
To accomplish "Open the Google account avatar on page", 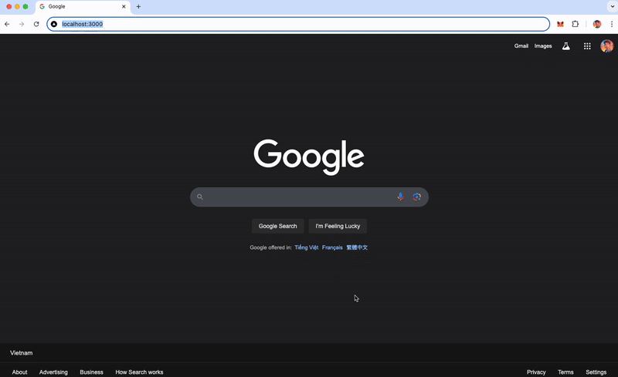I will click(606, 46).
